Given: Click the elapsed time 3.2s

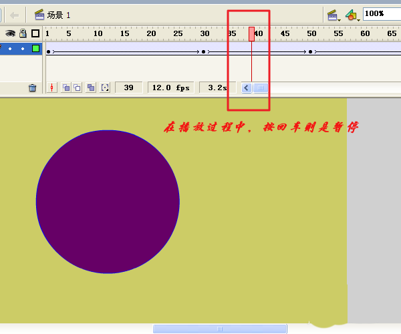Looking at the screenshot, I should tap(217, 88).
